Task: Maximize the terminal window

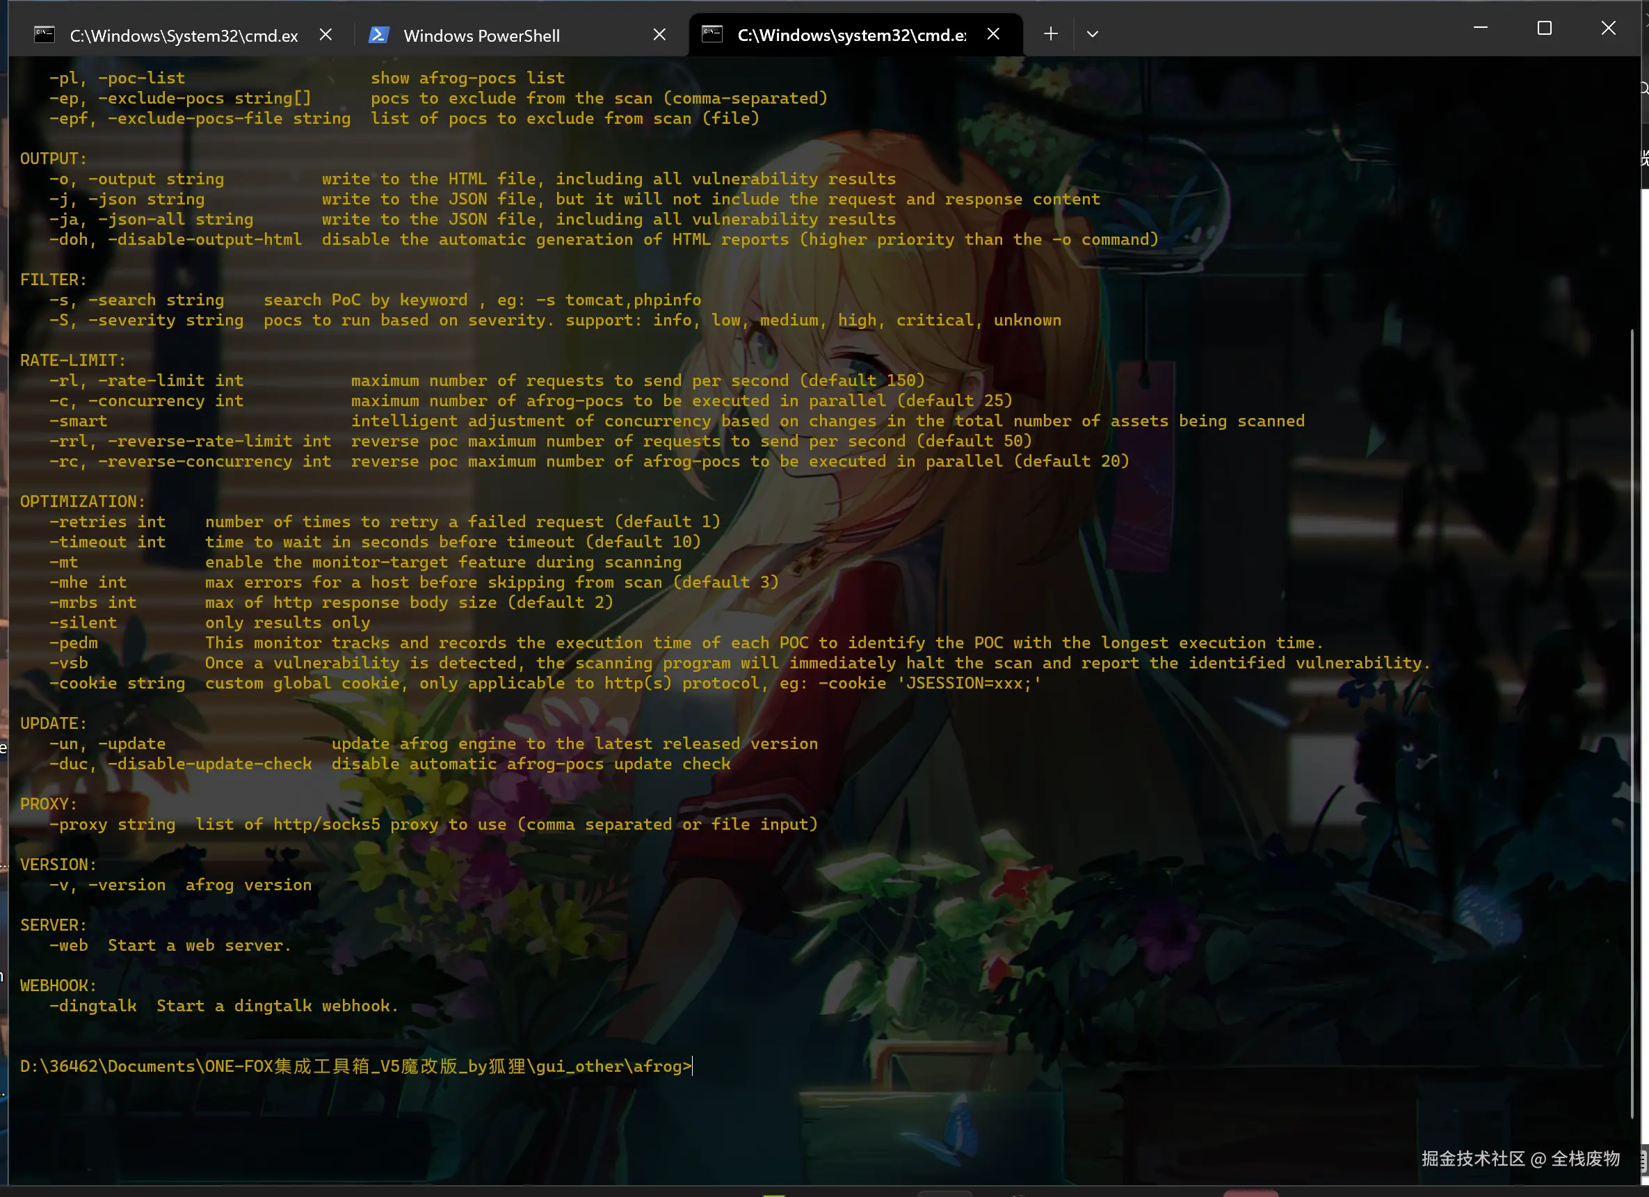Action: click(x=1544, y=29)
